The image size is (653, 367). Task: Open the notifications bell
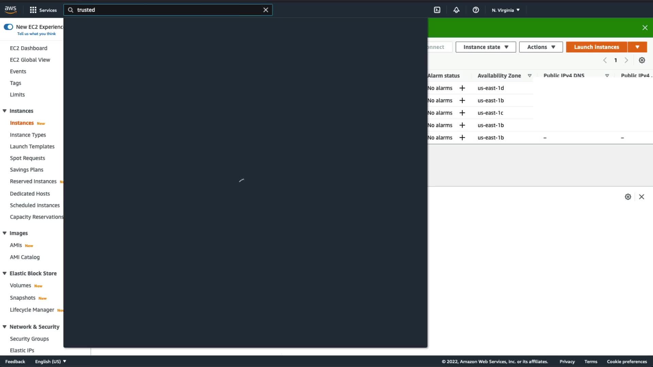(456, 10)
